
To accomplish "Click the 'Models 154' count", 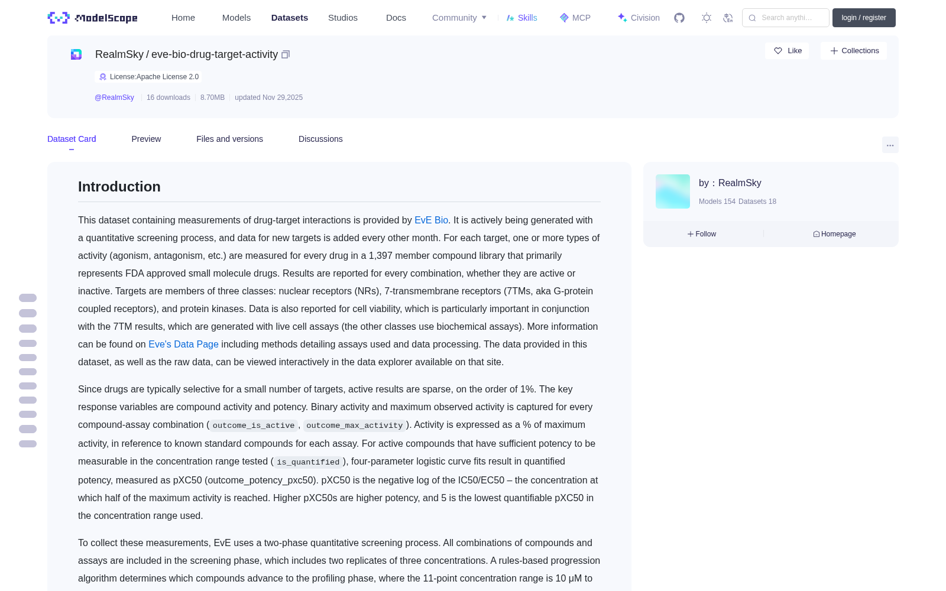I will (x=717, y=202).
